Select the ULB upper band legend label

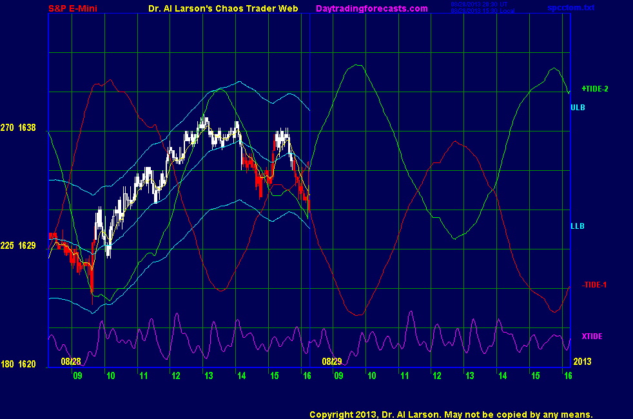tap(578, 108)
